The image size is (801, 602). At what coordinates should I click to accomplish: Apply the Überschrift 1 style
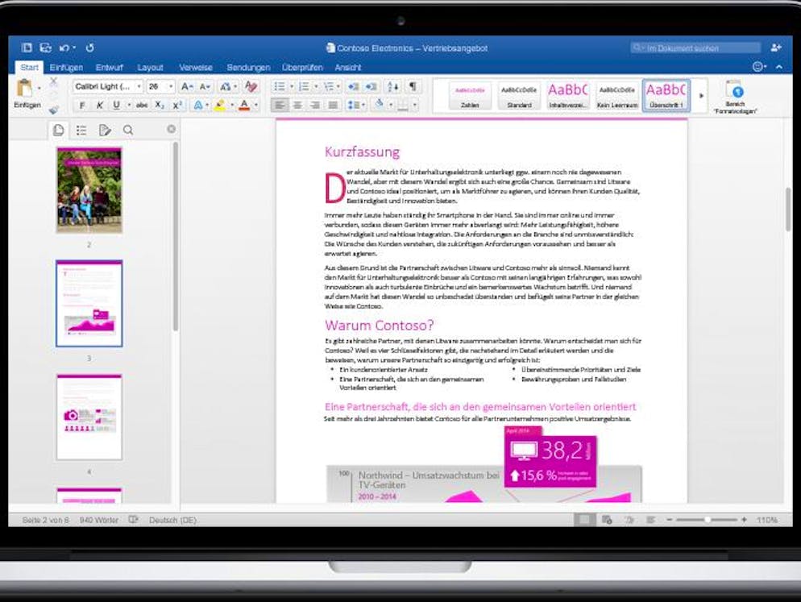(x=666, y=96)
